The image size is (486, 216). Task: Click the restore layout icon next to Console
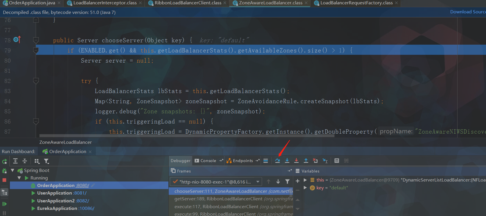221,161
